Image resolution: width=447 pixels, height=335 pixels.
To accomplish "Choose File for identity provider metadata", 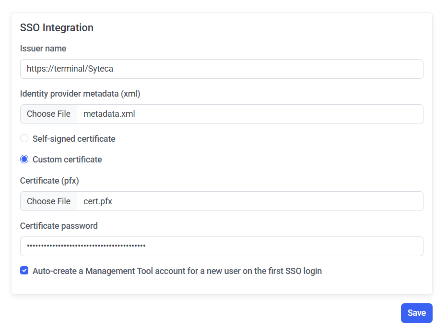I will (x=48, y=114).
